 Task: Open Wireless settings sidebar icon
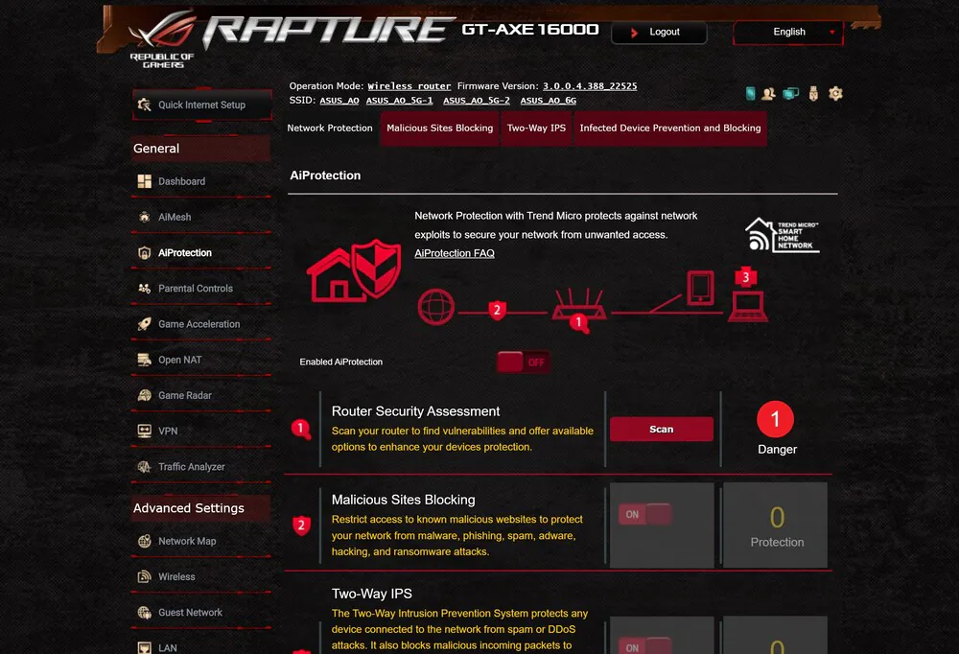coord(145,576)
